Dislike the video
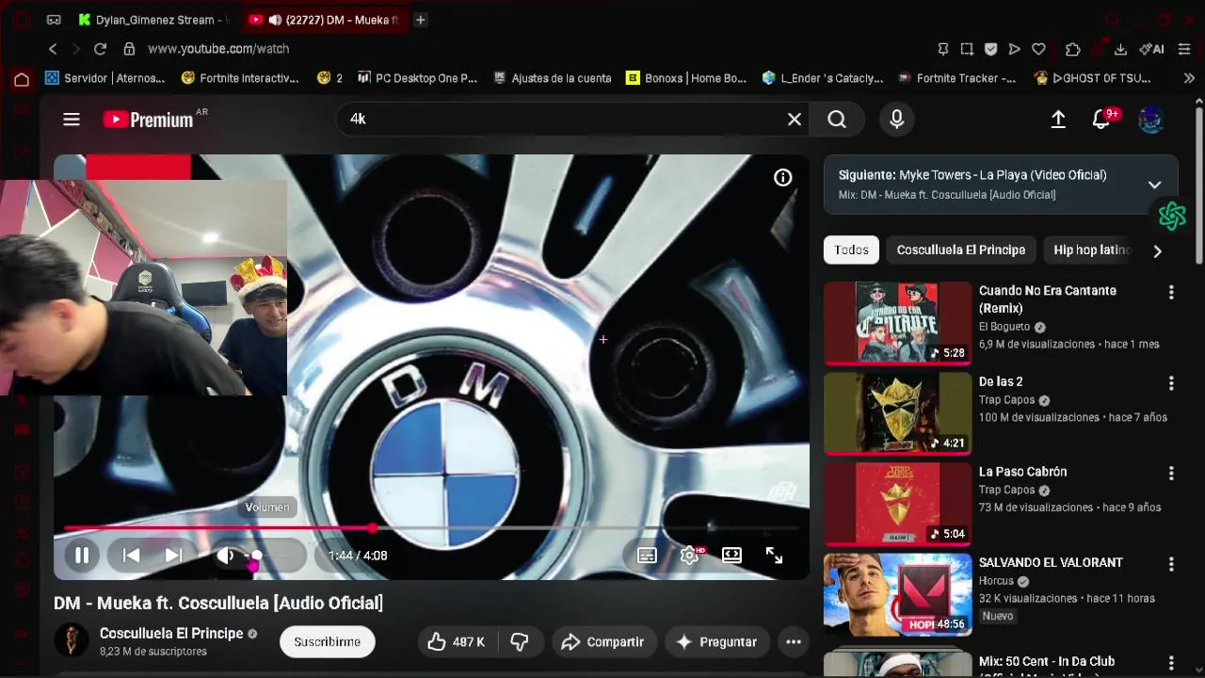The image size is (1205, 678). [x=520, y=642]
